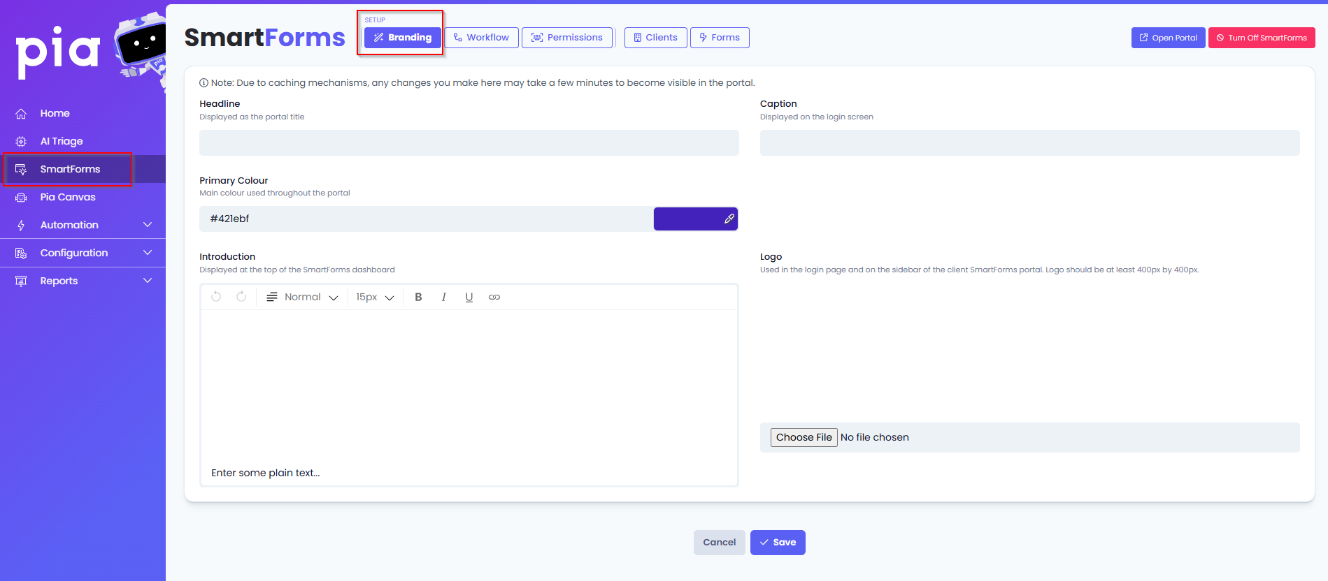The image size is (1328, 581).
Task: Expand the Automation sidebar menu chevron
Action: 148,225
